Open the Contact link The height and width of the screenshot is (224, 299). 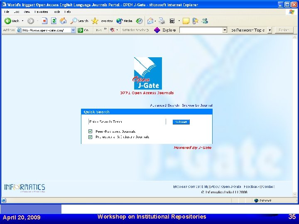click(x=268, y=187)
